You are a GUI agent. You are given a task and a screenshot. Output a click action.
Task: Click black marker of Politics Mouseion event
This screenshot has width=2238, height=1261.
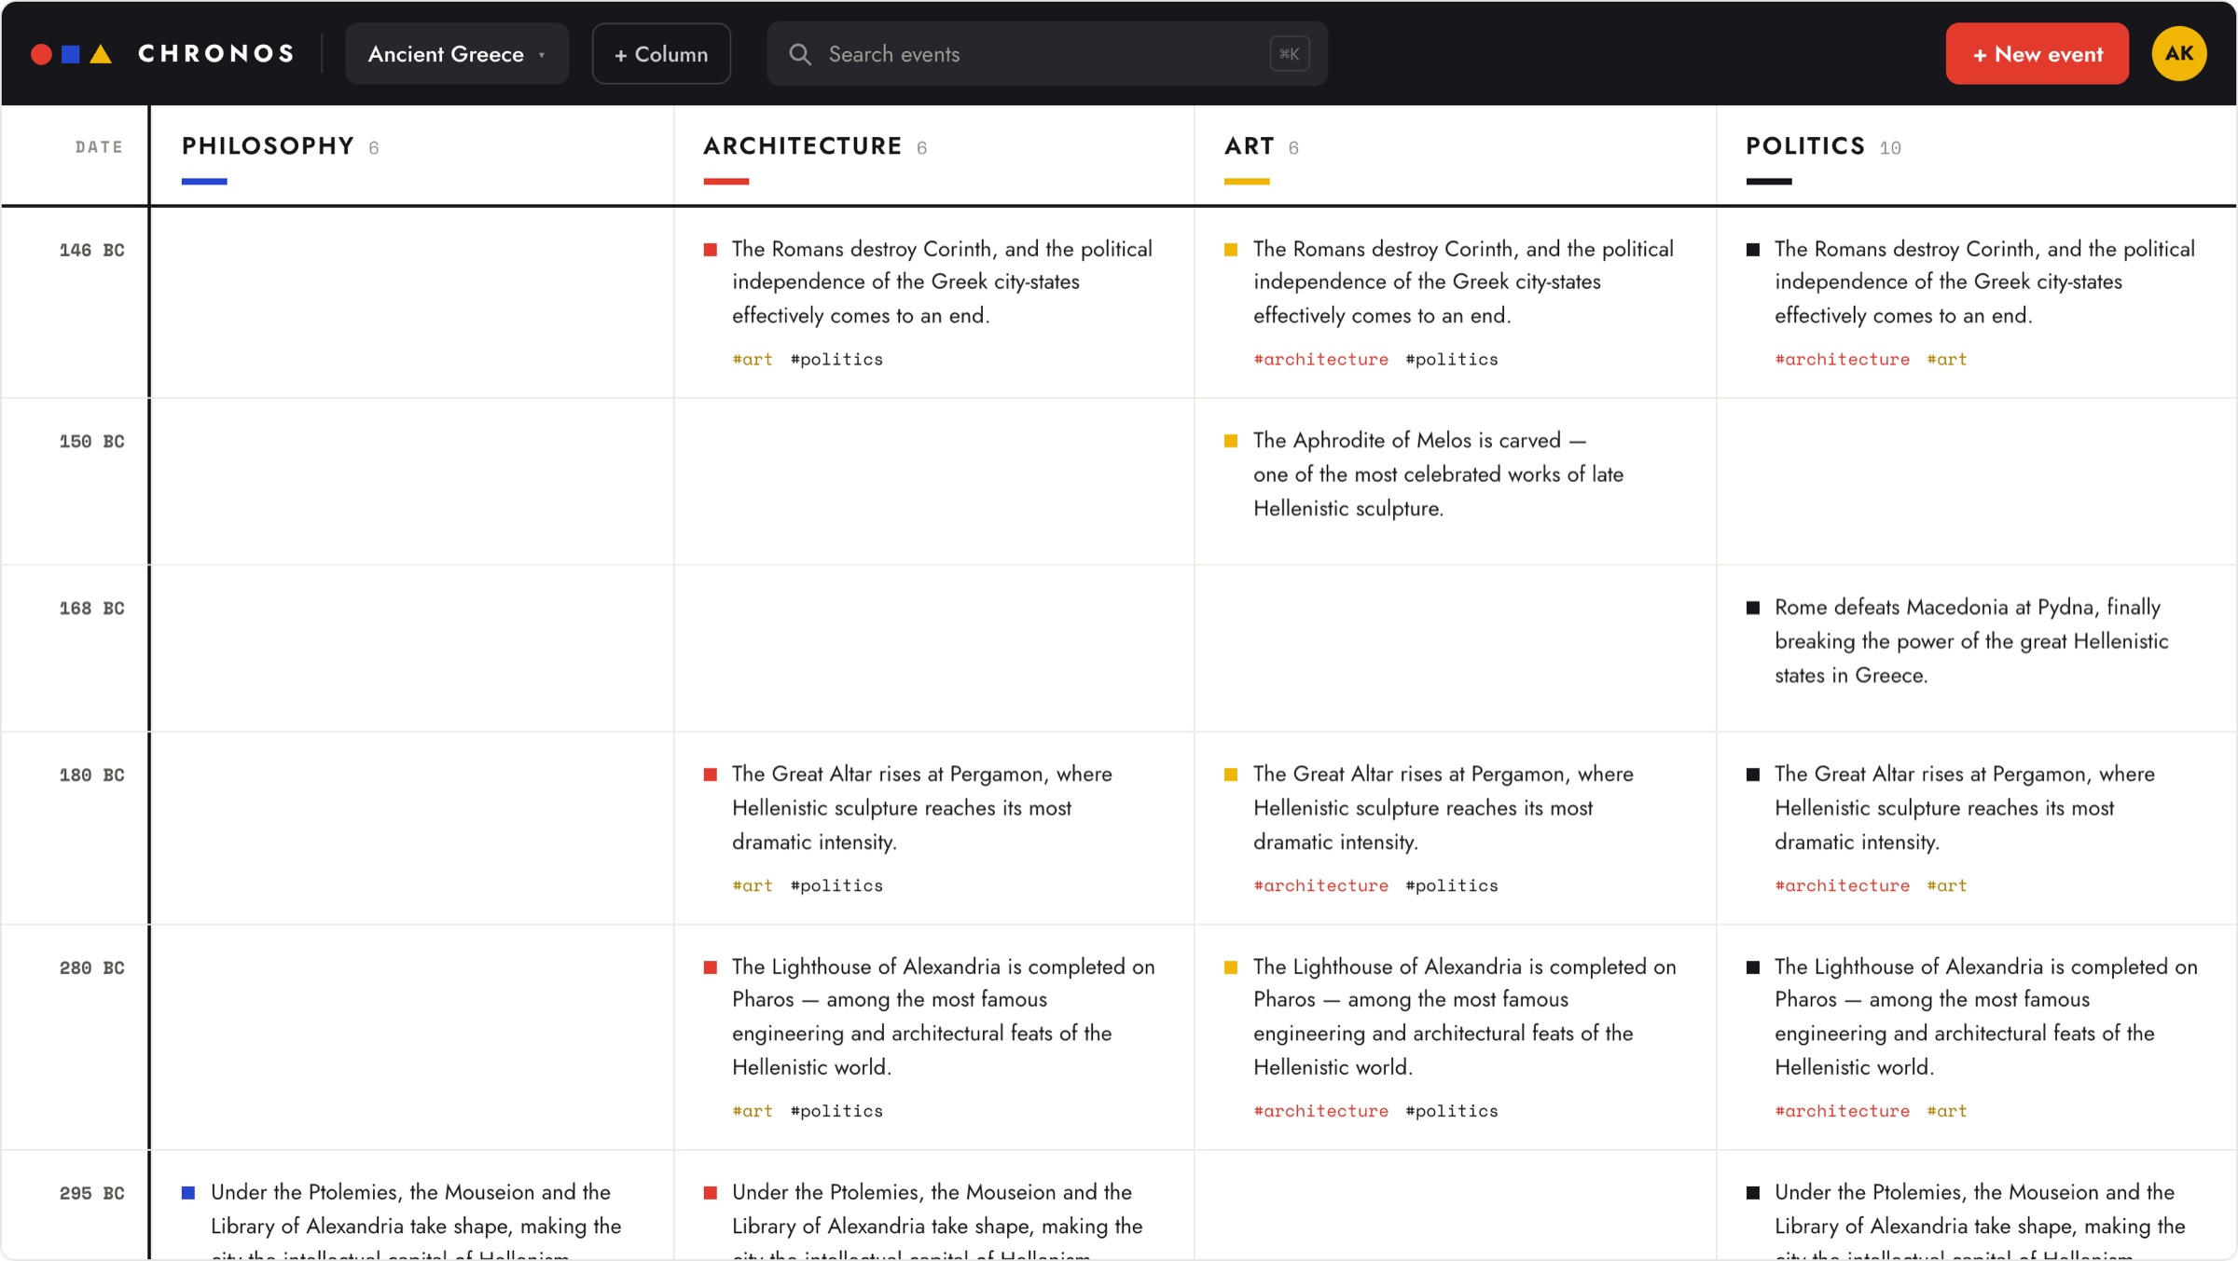pyautogui.click(x=1753, y=1193)
